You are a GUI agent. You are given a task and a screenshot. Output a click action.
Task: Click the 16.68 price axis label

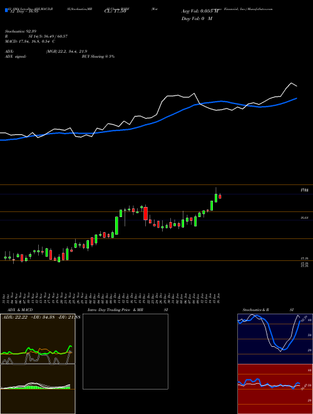click(x=304, y=218)
